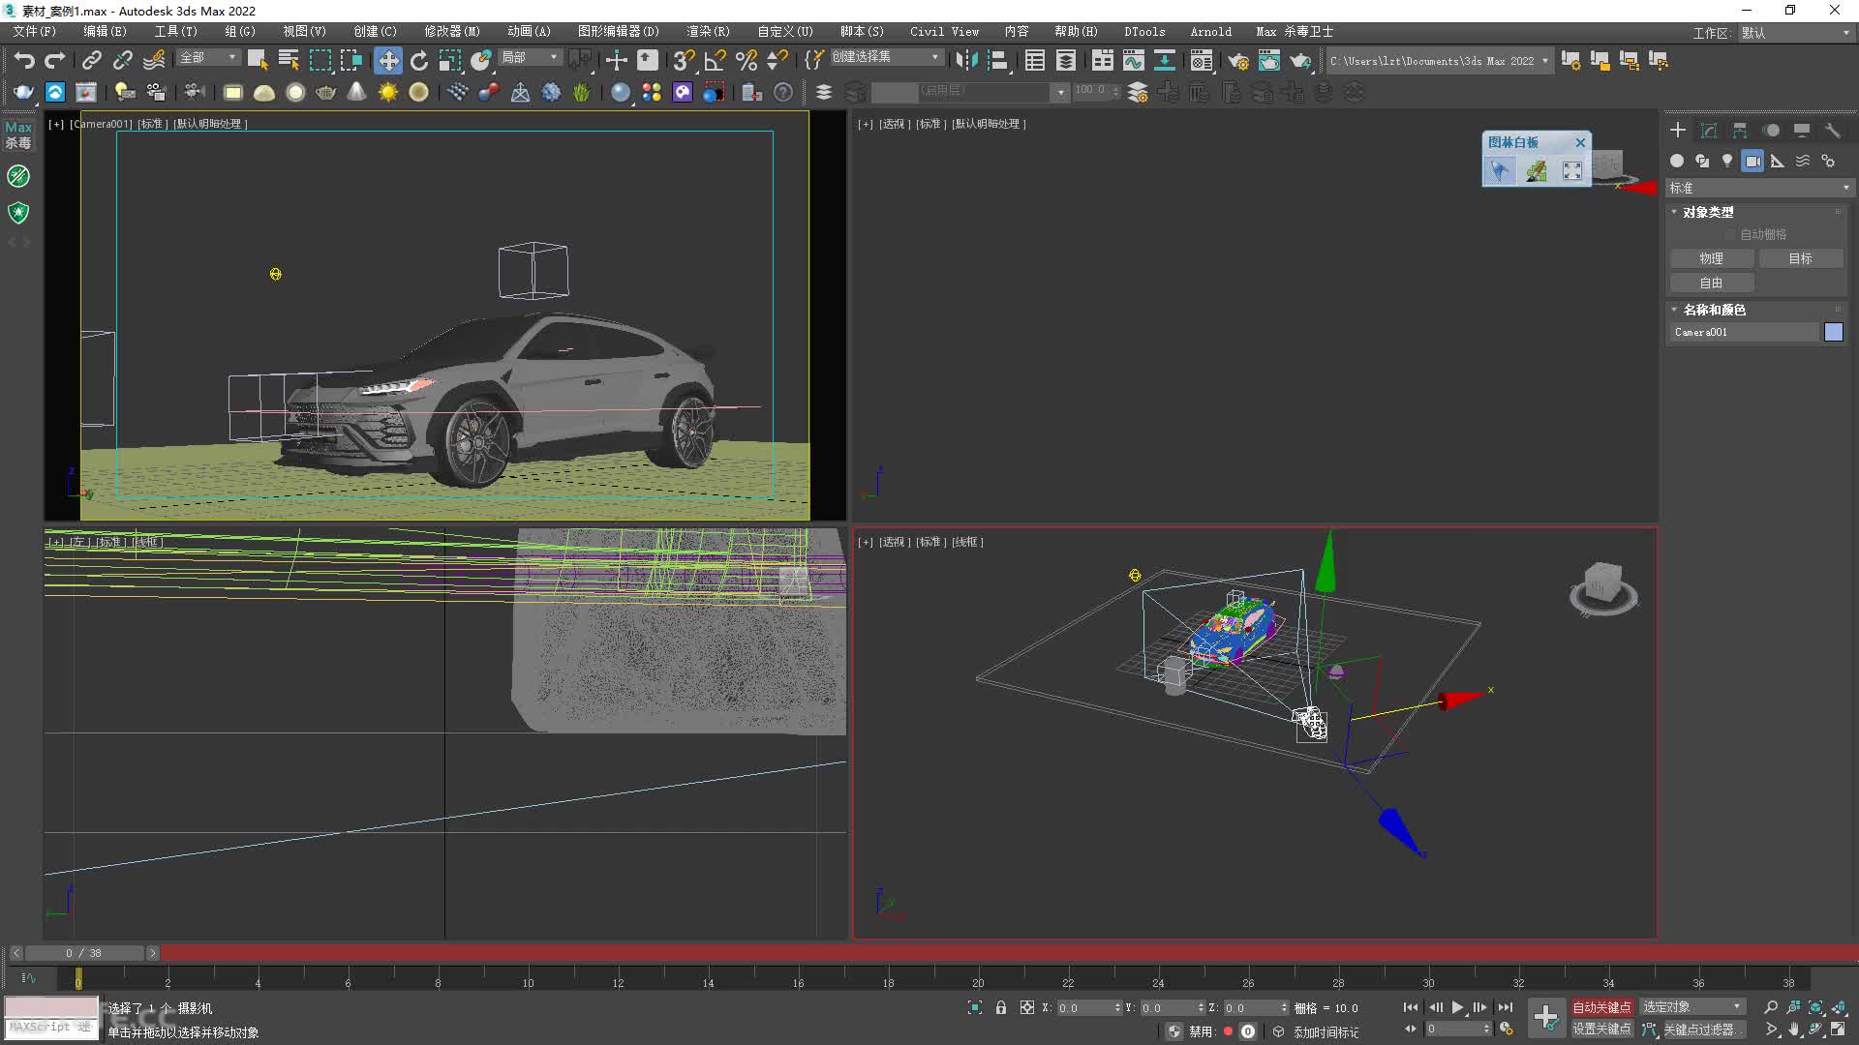Open the Civil View menu
The image size is (1859, 1045).
(x=944, y=32)
